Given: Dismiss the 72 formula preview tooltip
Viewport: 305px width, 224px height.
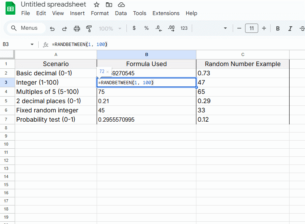Looking at the screenshot, I should coord(107,72).
